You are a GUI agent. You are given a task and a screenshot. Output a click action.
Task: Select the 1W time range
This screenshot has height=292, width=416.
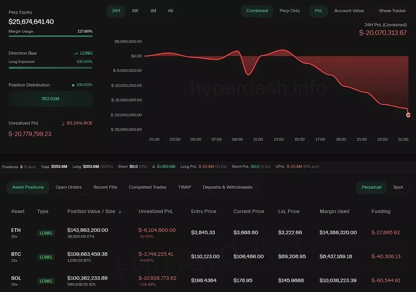point(135,11)
